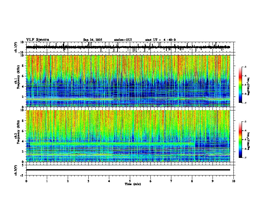Image resolution: width=263 pixels, height=203 pixels.
Task: Click the green 3.5 kHz emission band in ch.2
Action: [x=112, y=144]
